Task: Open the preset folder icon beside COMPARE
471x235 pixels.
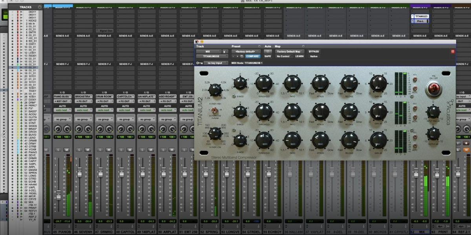Action: coord(242,56)
